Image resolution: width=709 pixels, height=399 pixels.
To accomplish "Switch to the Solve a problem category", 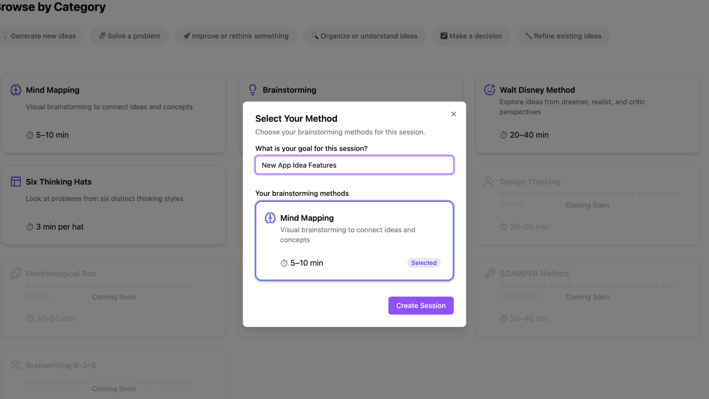I will (129, 36).
